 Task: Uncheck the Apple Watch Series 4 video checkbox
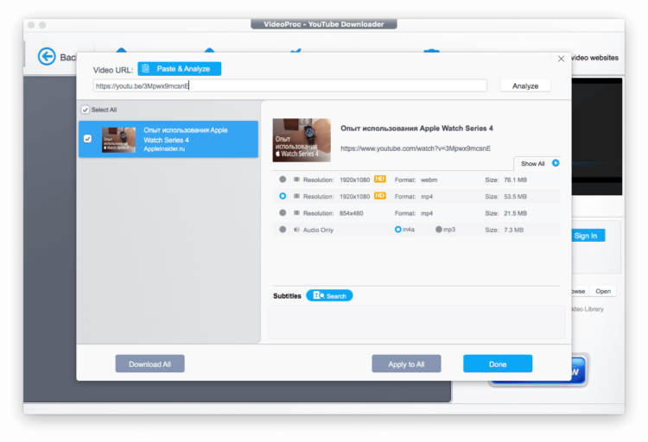point(87,139)
